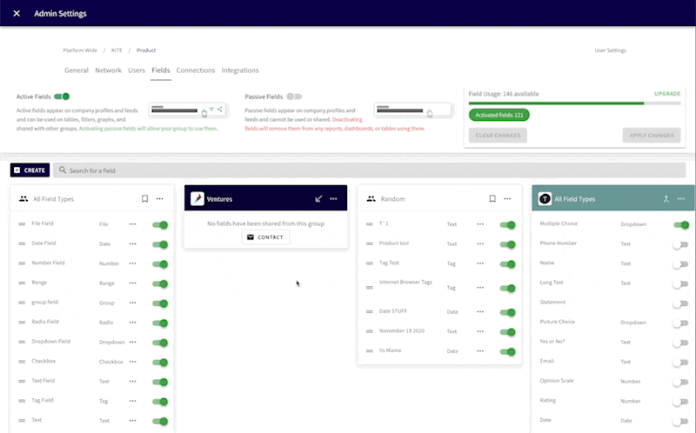
Task: Click the collapse arrow icon on Ventures card
Action: [318, 198]
